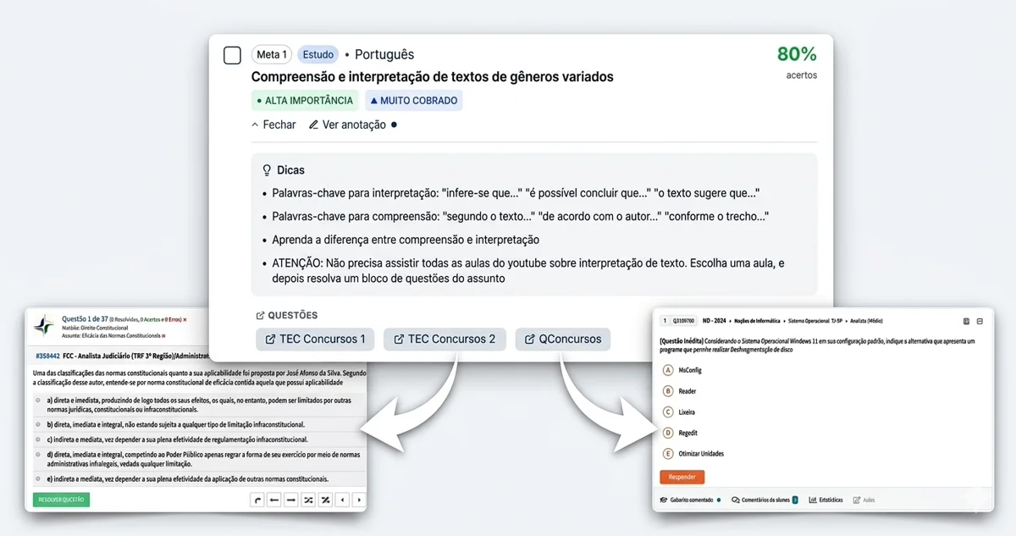
Task: Click the curved return arrow icon
Action: (257, 500)
